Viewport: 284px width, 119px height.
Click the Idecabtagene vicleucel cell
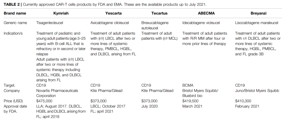pos(201,23)
